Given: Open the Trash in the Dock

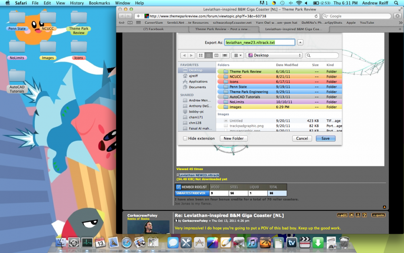Looking at the screenshot, I should [x=344, y=242].
